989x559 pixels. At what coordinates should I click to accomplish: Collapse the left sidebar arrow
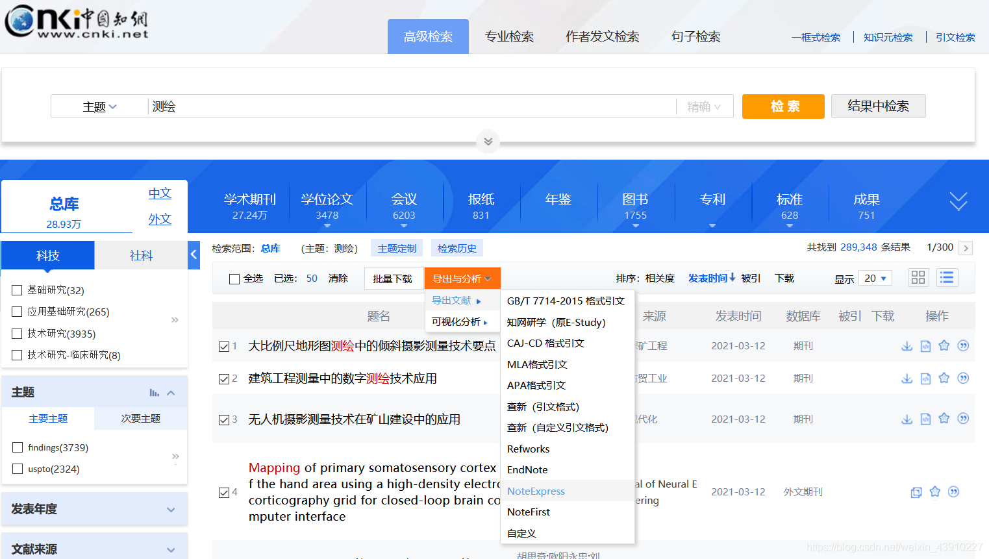194,255
